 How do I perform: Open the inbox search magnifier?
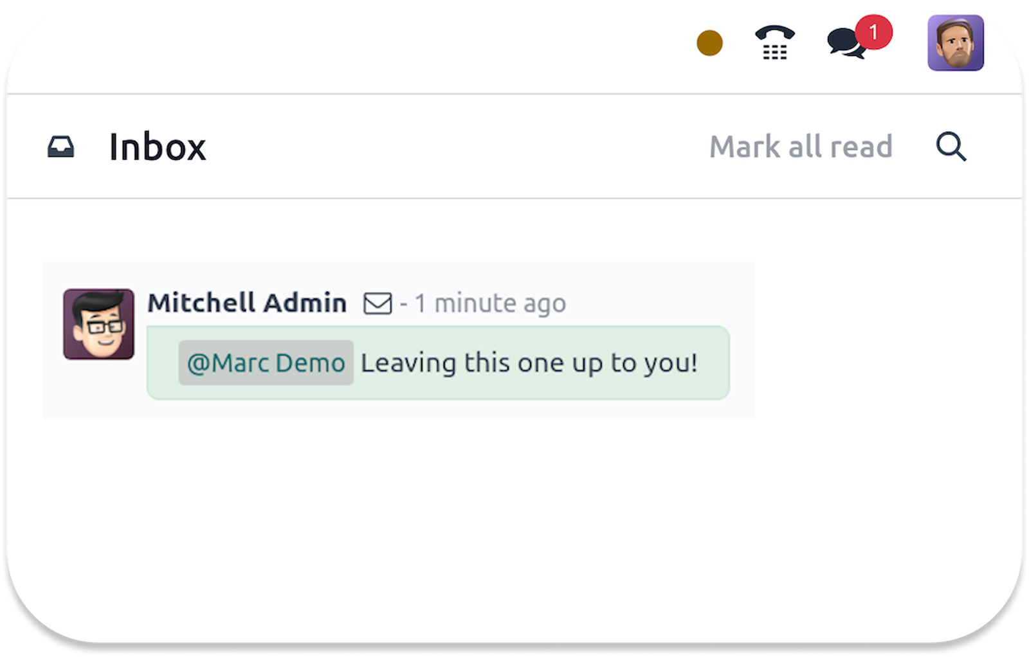click(x=951, y=147)
